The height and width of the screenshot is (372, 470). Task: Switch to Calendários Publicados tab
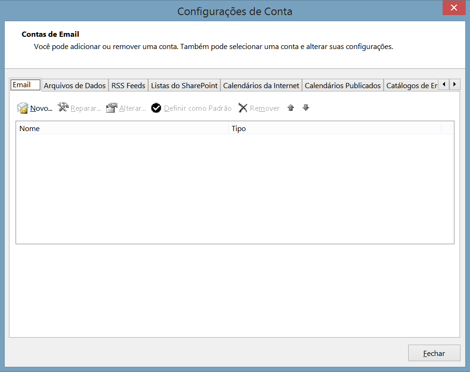coord(343,86)
